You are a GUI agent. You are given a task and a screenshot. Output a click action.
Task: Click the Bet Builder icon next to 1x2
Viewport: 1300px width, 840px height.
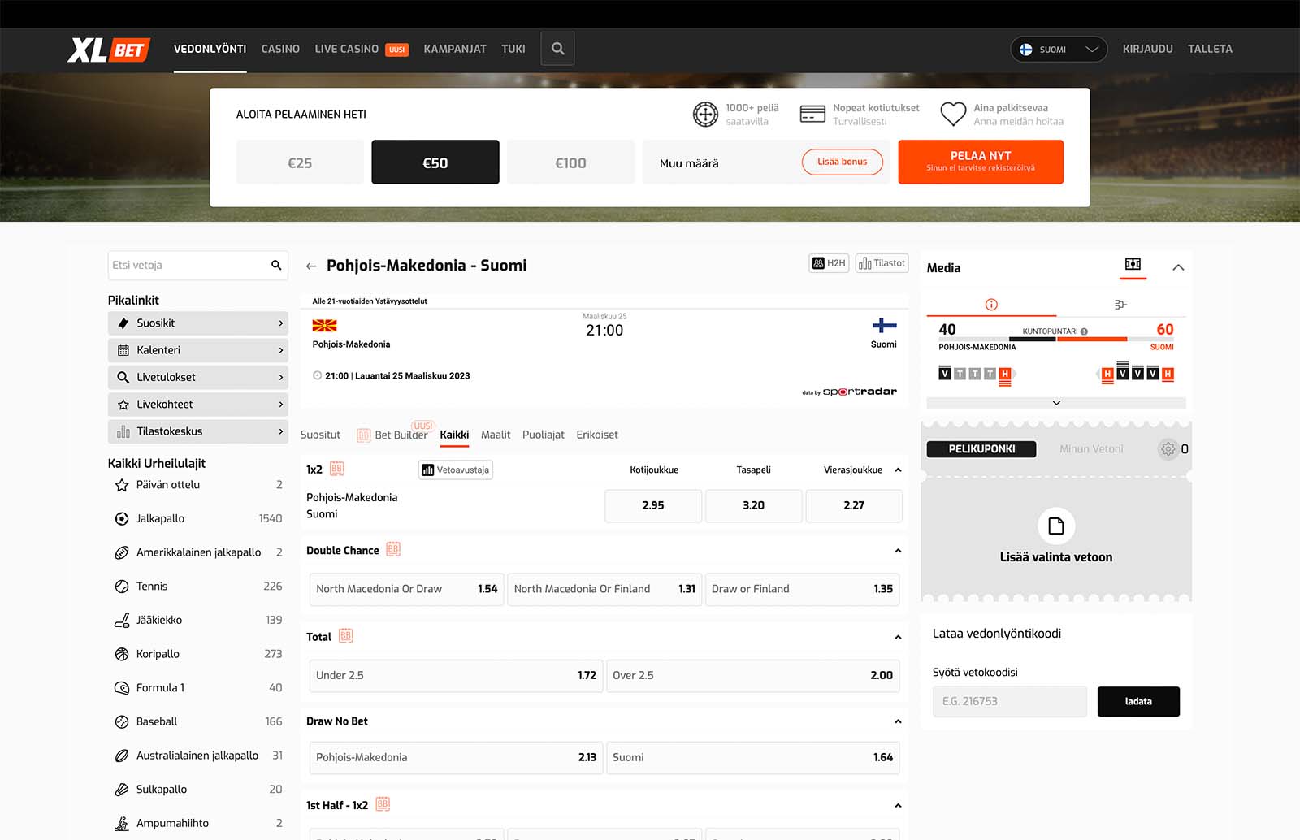click(337, 470)
